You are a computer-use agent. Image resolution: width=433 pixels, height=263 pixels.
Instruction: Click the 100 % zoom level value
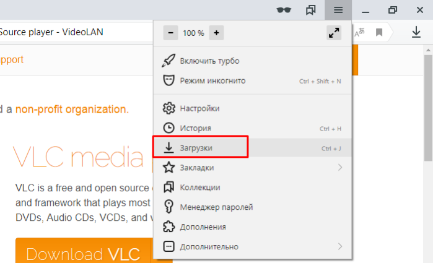click(193, 33)
